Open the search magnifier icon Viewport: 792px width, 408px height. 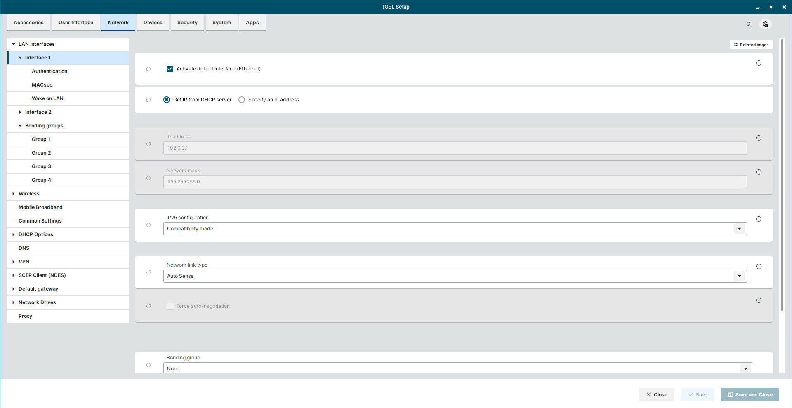[749, 24]
